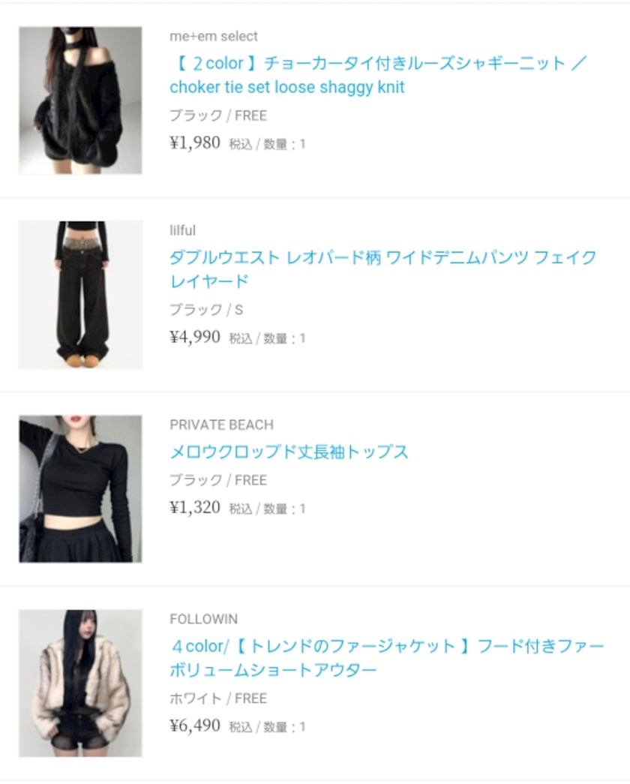This screenshot has width=630, height=784.
Task: Select the ¥6,490 price of fur jacket
Action: click(195, 725)
